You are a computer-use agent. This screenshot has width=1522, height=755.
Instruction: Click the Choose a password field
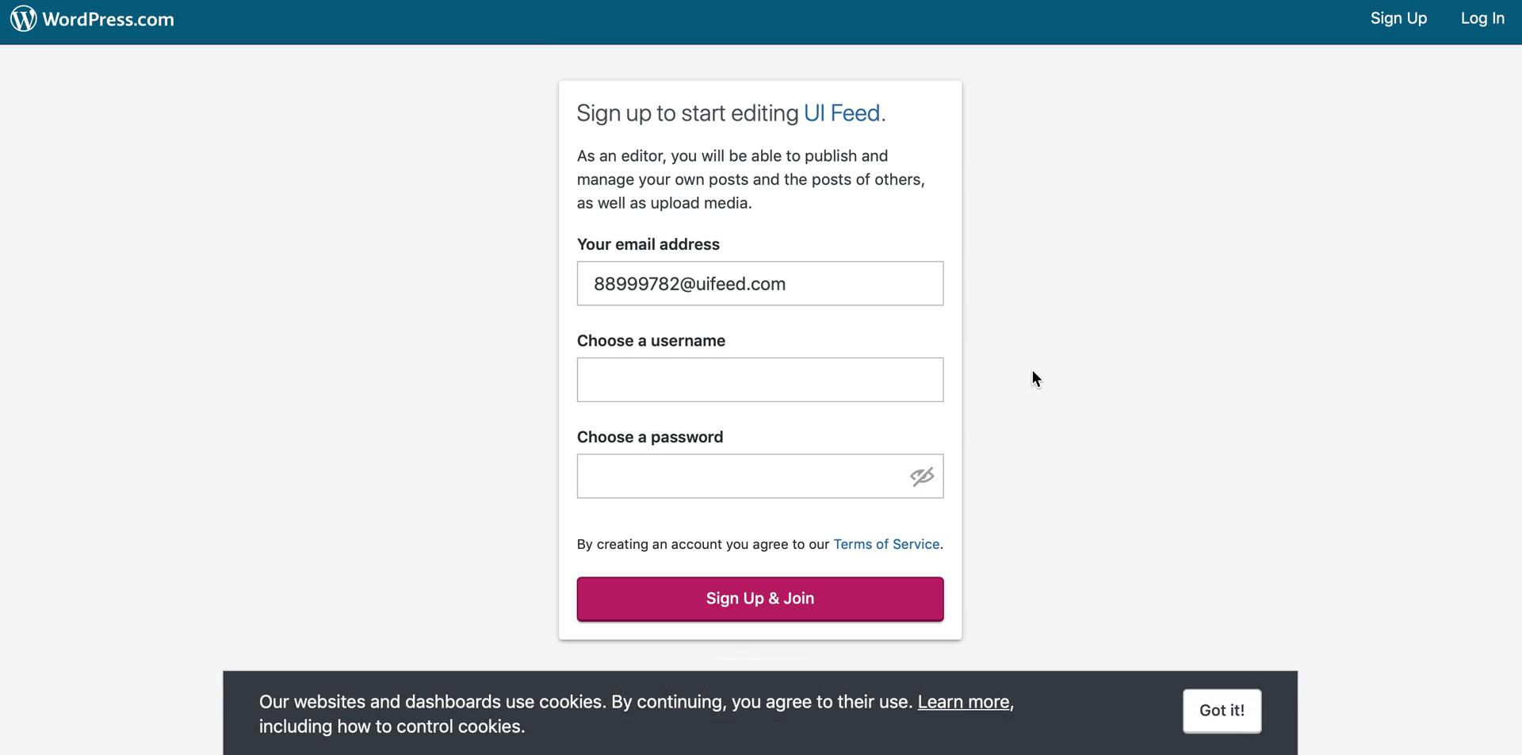[737, 476]
